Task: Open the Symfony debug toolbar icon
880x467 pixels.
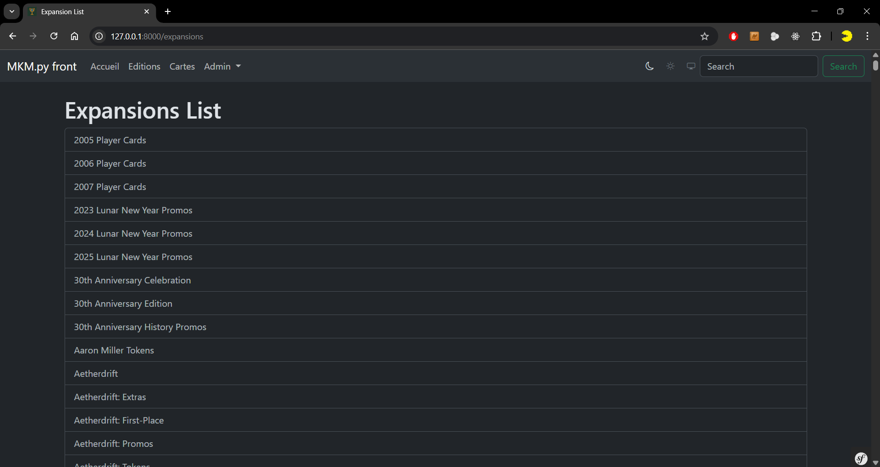Action: point(861,458)
